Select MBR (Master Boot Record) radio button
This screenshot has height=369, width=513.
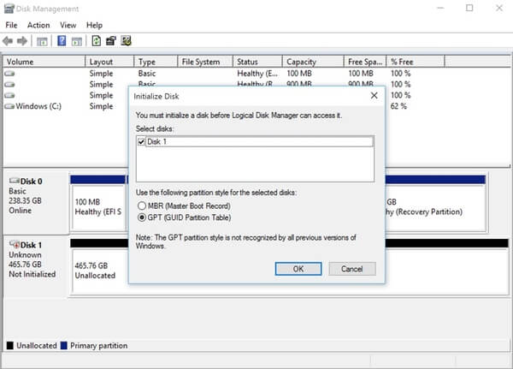[142, 205]
